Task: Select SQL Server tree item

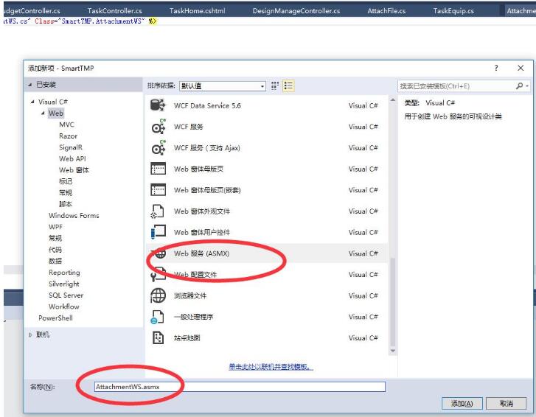Action: (x=66, y=295)
